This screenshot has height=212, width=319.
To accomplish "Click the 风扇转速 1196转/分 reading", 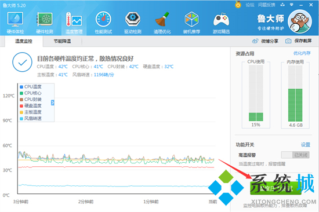I will click(x=93, y=75).
